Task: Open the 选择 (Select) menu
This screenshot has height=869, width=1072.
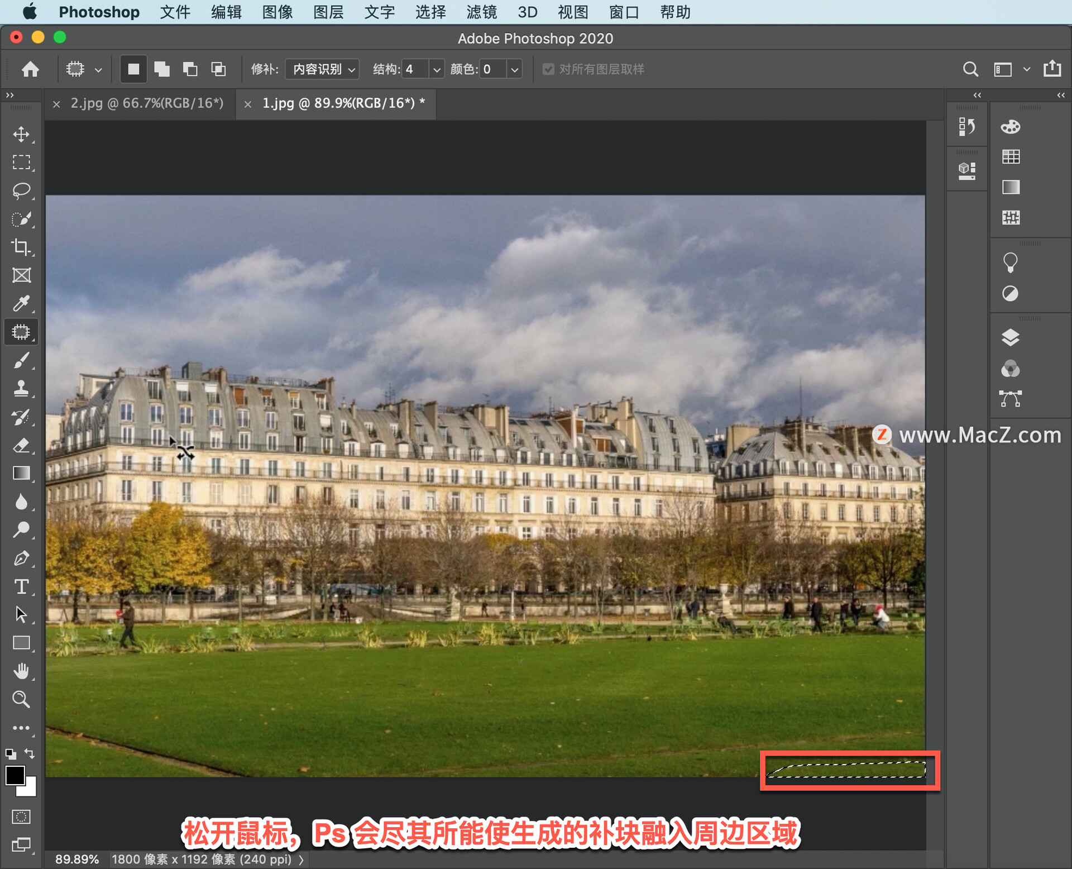Action: (x=430, y=12)
